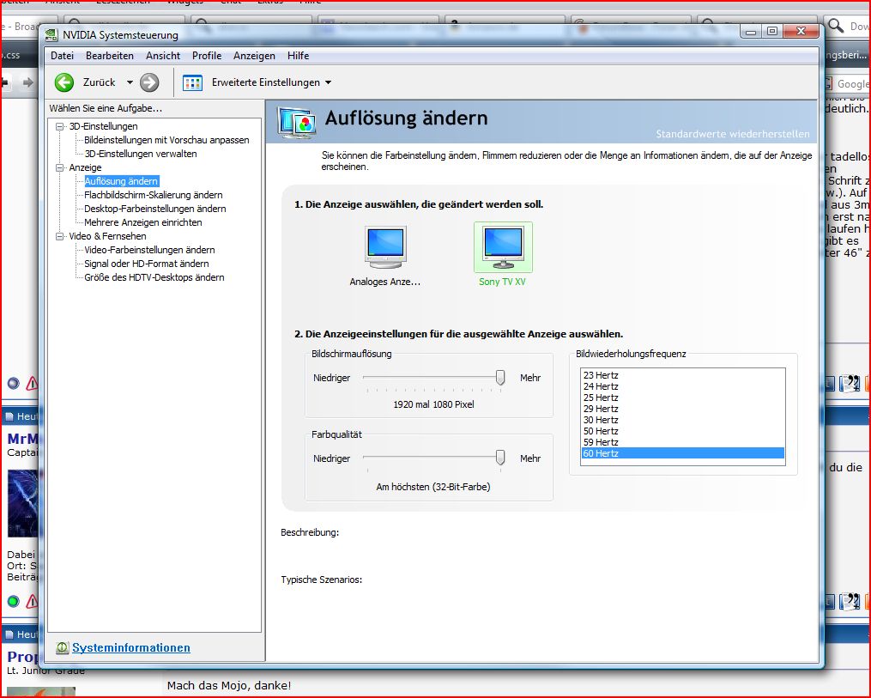Select 60 Hertz refresh rate
Screen dimensions: 871x698
683,453
